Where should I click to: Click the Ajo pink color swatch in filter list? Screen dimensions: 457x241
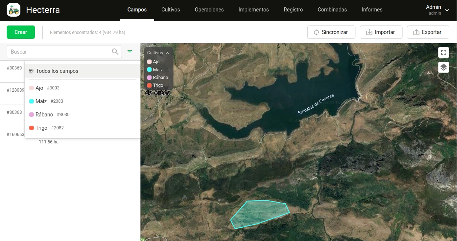tap(32, 88)
